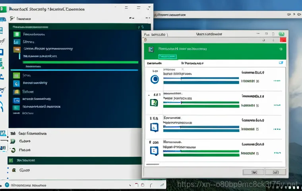This screenshot has width=302, height=191.
Task: Click the red-tipped icon in the left window status bar
Action: click(137, 185)
